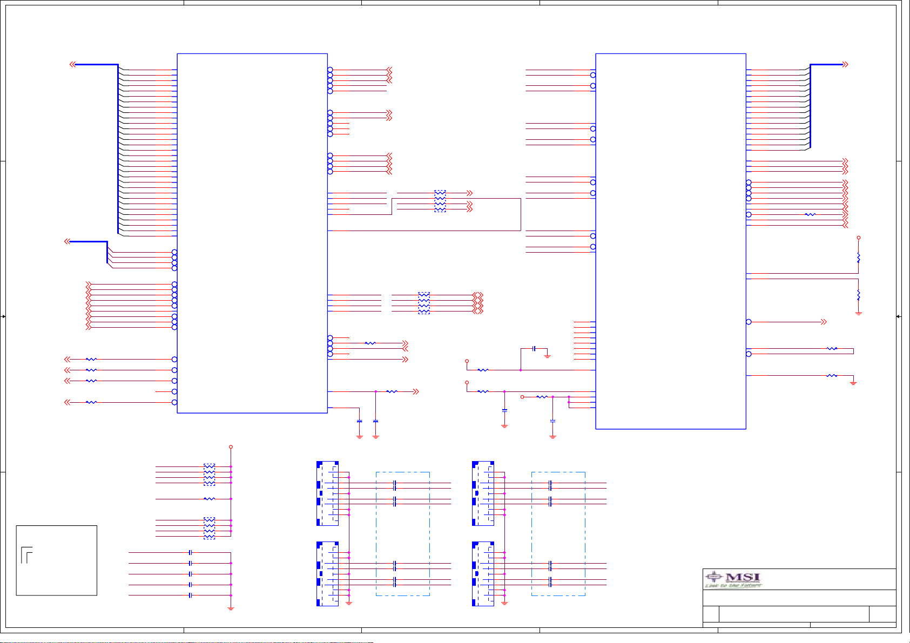
Task: Select the large left IC block
Action: [x=252, y=233]
